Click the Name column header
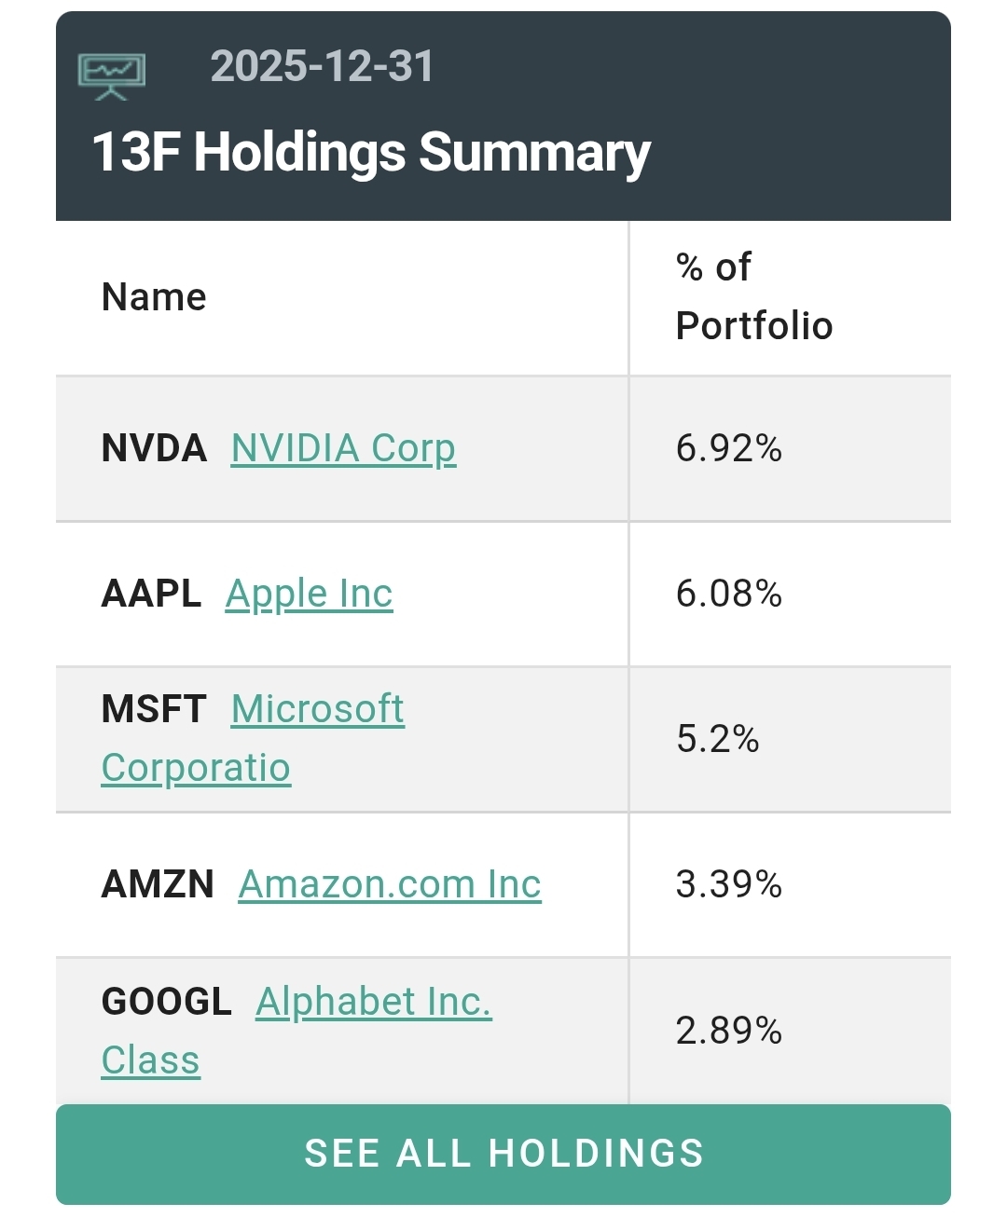 [154, 297]
